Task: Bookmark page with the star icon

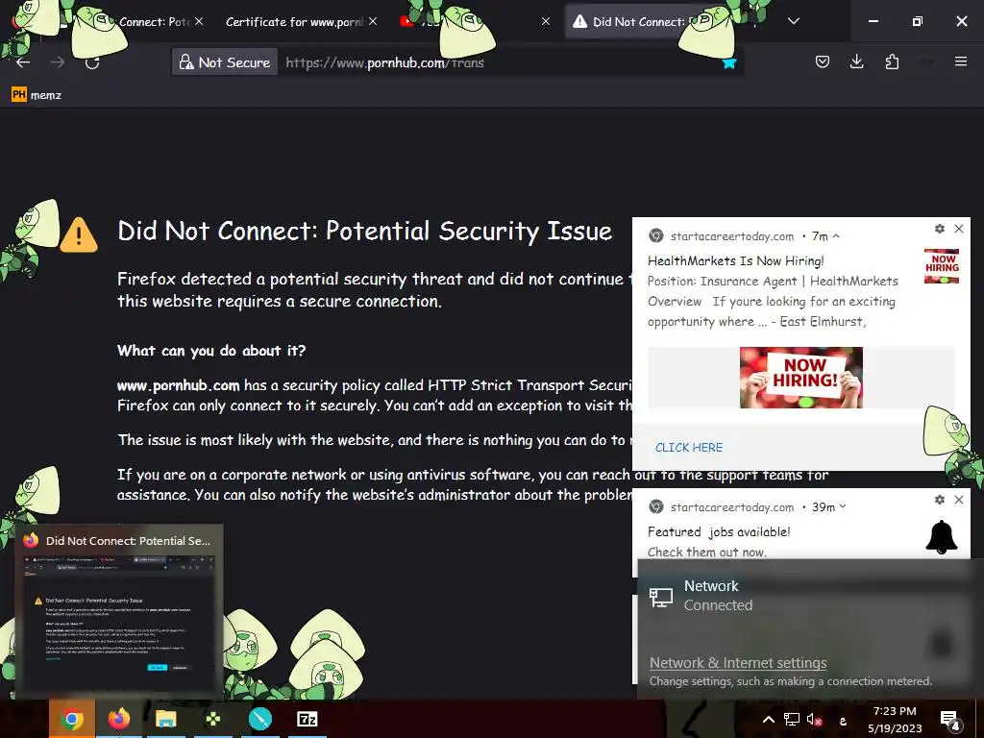Action: pyautogui.click(x=729, y=62)
